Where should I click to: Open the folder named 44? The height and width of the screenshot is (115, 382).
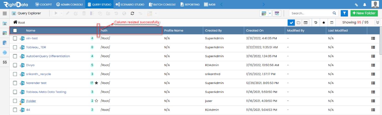click(28, 110)
